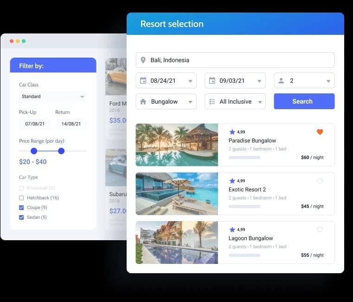Click the $35 price in car rental window
The image size is (353, 302).
coord(118,120)
